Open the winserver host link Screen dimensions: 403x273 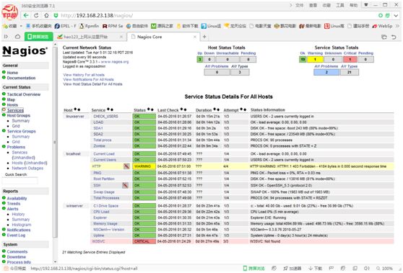74,206
